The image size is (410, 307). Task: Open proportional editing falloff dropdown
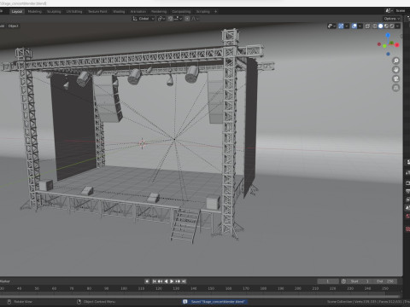(195, 19)
